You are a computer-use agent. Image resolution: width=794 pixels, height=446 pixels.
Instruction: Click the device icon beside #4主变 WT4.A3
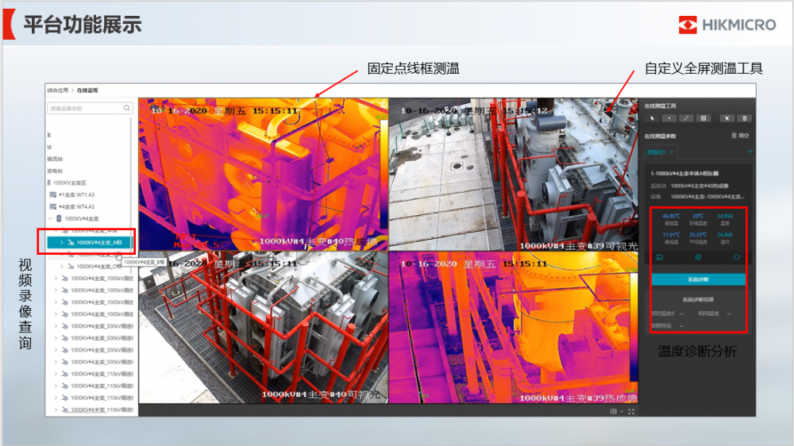pyautogui.click(x=52, y=206)
